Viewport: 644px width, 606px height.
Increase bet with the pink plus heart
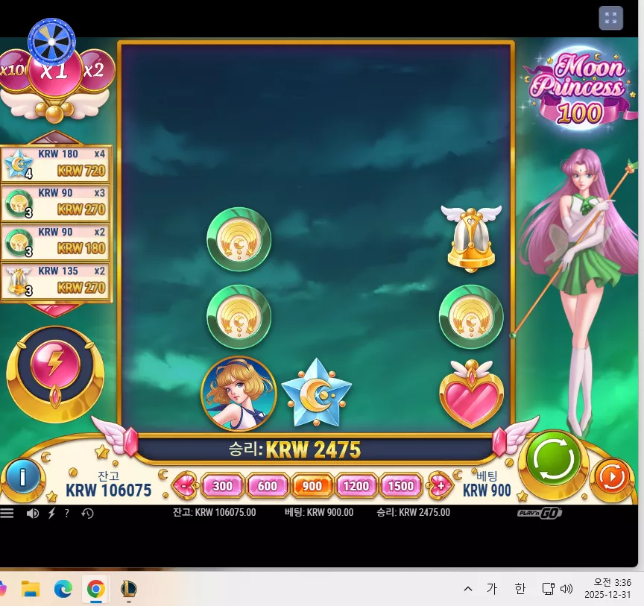pyautogui.click(x=441, y=486)
